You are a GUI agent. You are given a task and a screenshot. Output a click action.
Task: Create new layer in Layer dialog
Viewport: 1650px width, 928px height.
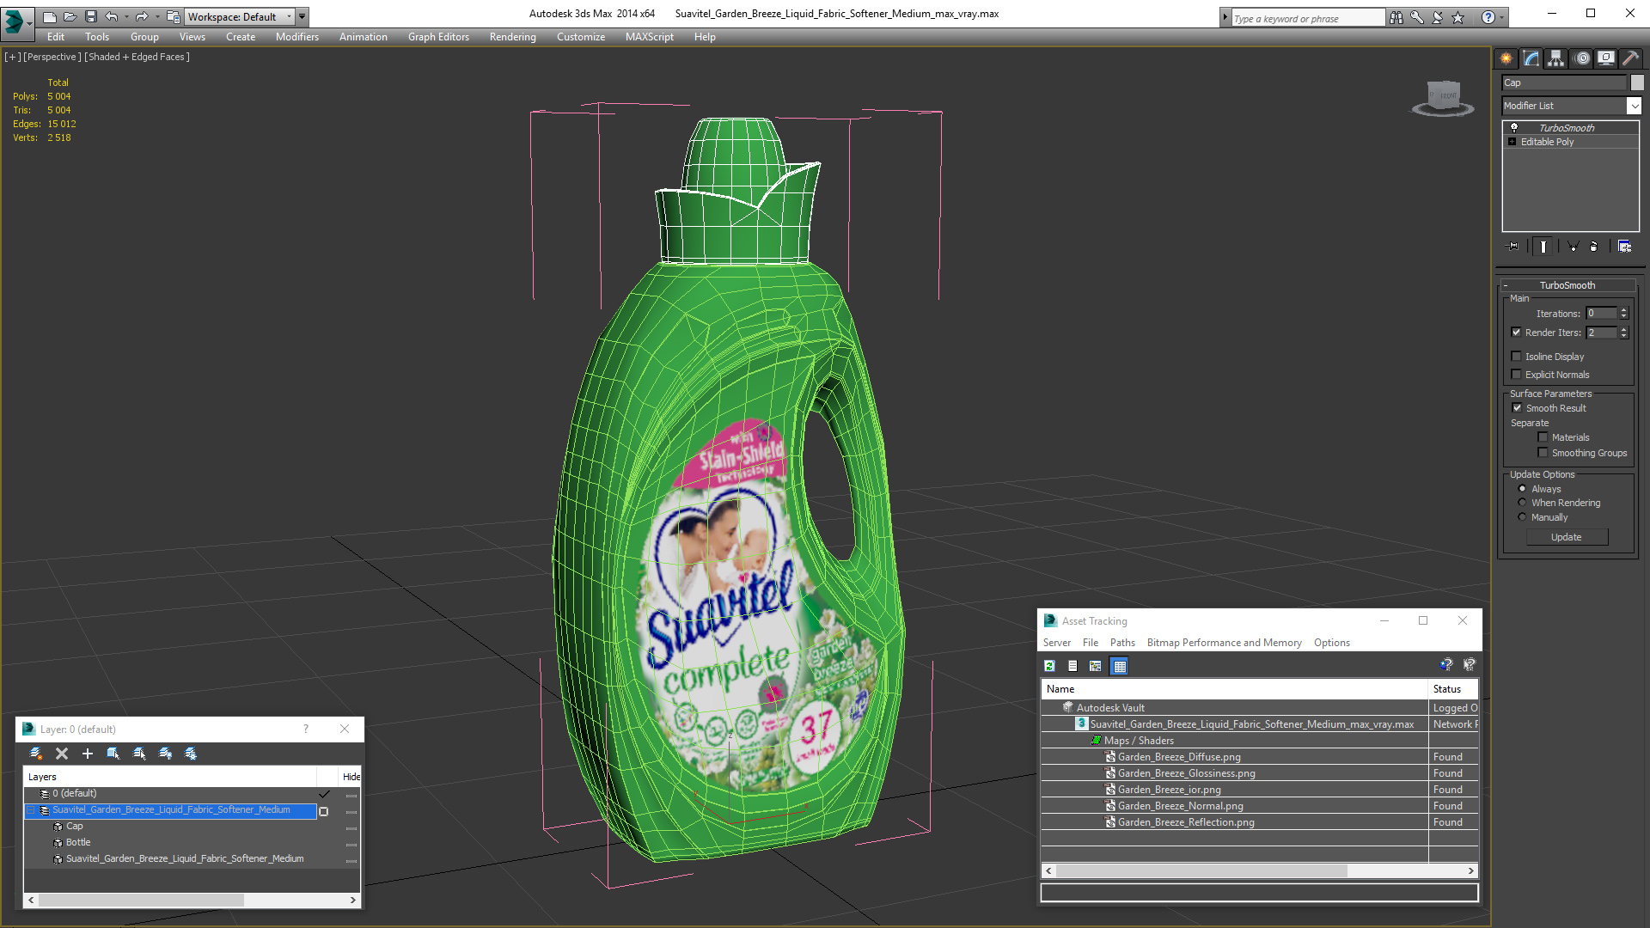click(36, 754)
